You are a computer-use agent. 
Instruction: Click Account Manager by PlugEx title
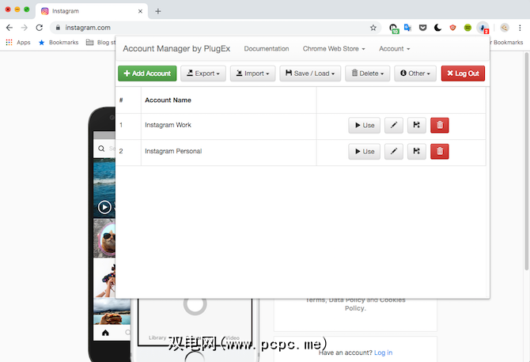176,49
